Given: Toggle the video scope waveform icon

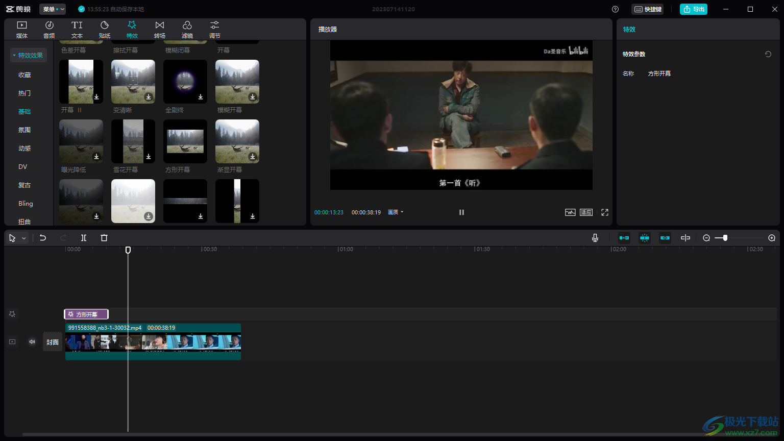Looking at the screenshot, I should [570, 212].
